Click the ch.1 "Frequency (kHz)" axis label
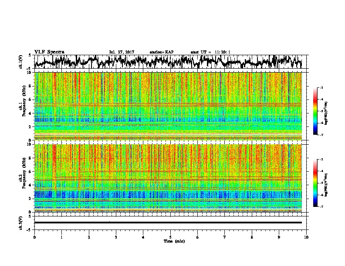 (24, 101)
